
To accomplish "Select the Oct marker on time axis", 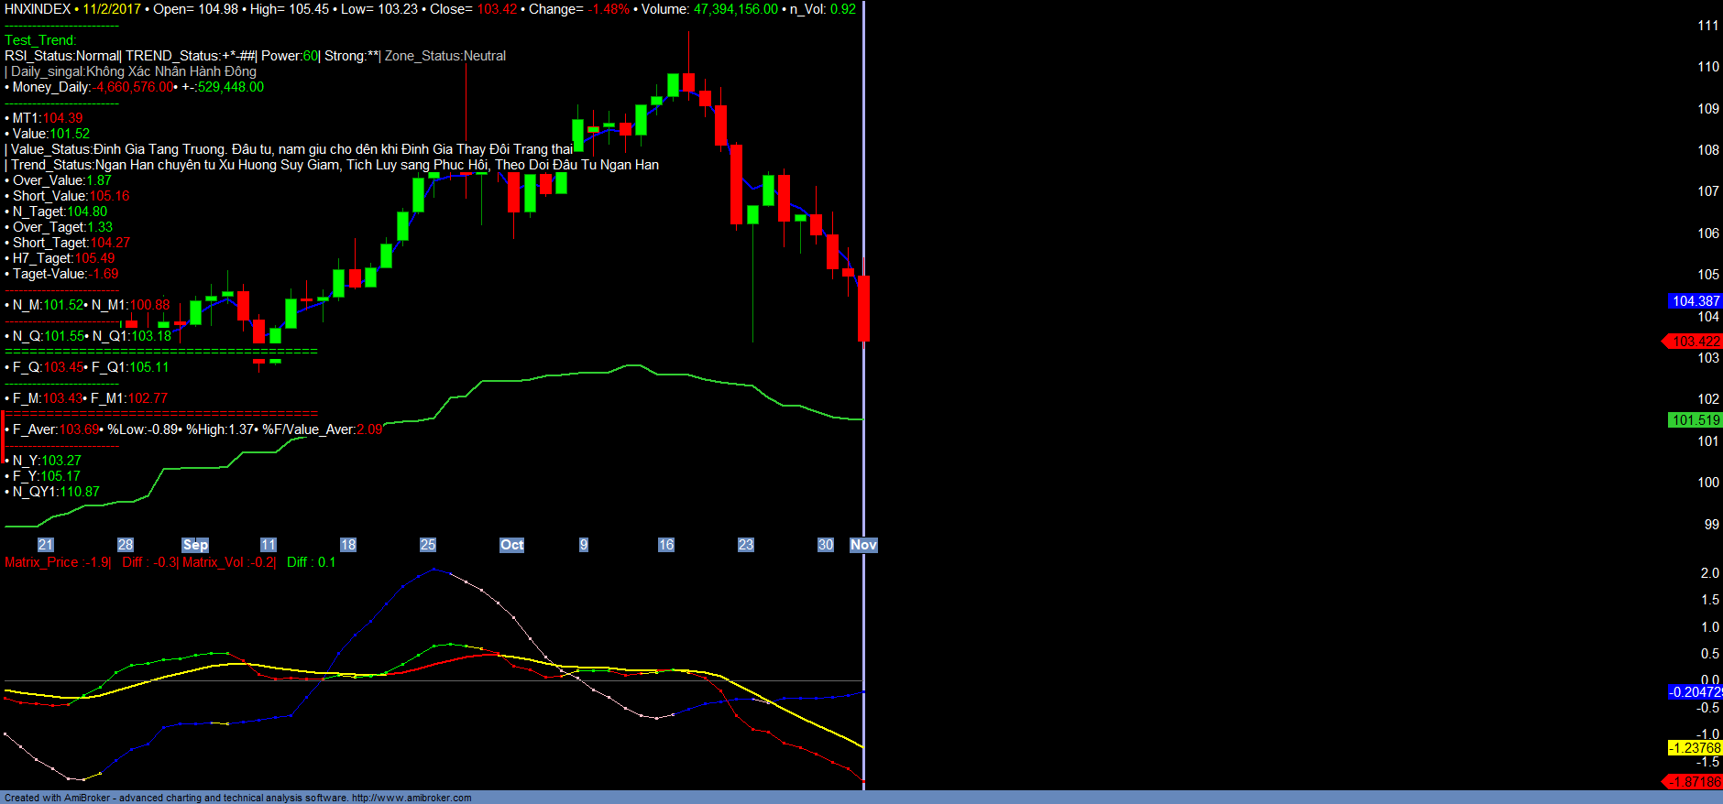I will pyautogui.click(x=511, y=545).
